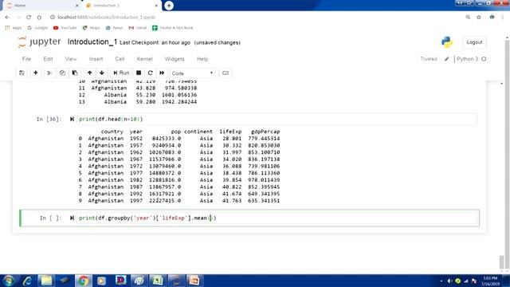Click the Jupyter logo
The height and width of the screenshot is (287, 510).
click(39, 42)
